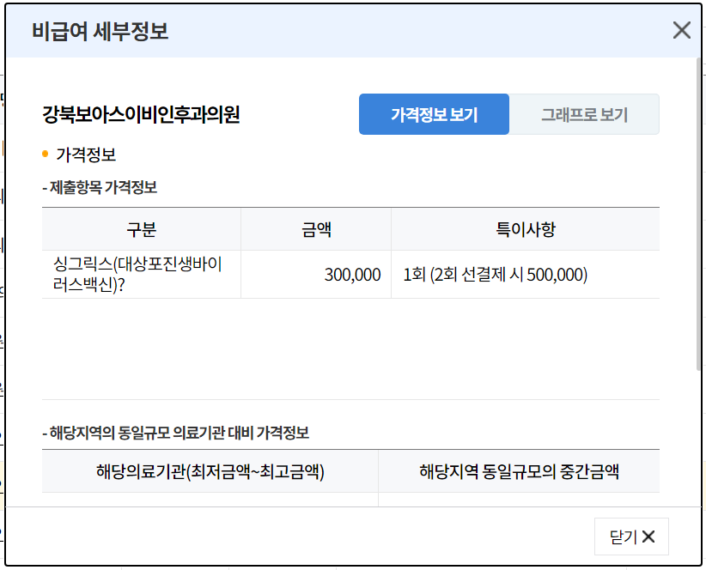Click the 구분 column header
Viewport: 706px width, 570px height.
point(143,228)
